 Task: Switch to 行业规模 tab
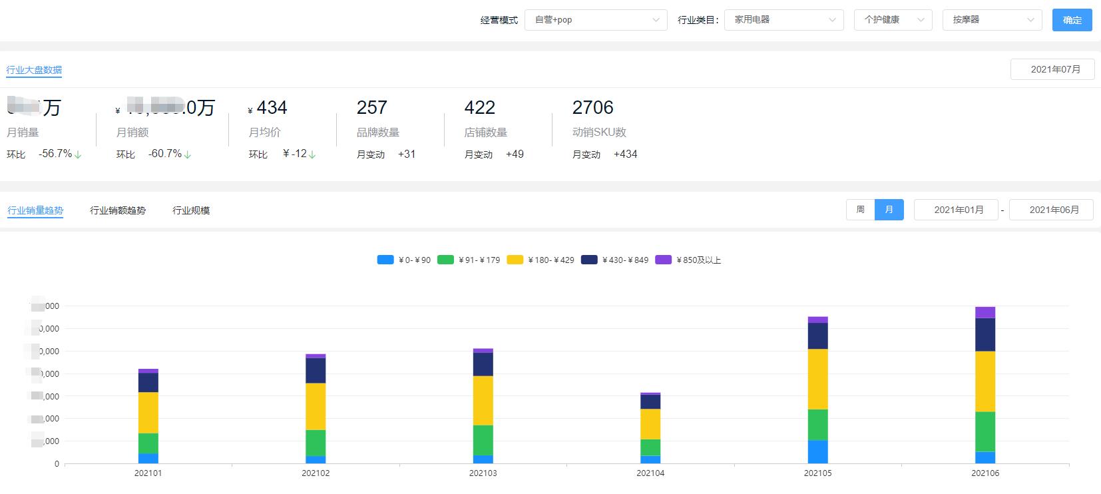click(x=191, y=210)
